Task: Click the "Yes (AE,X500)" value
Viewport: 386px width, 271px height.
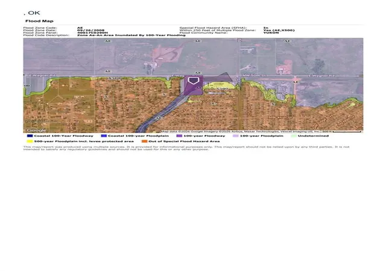Action: (x=279, y=30)
